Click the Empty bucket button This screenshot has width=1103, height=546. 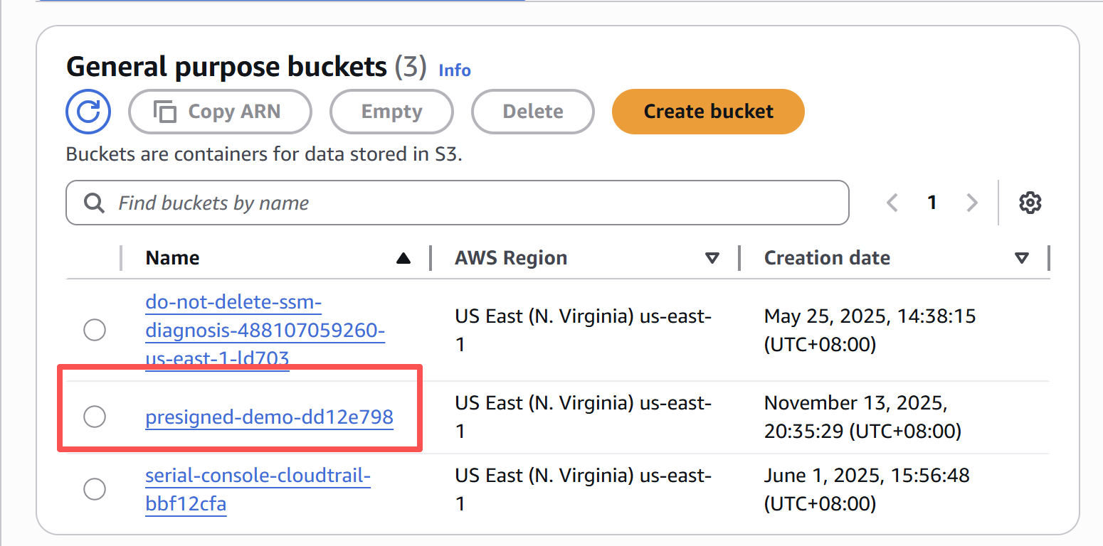point(391,112)
